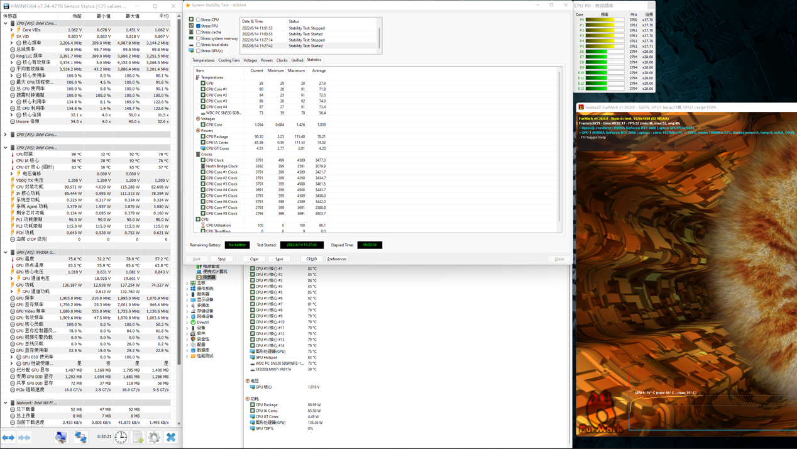Open Preferences in stability test
The width and height of the screenshot is (797, 449).
[337, 259]
